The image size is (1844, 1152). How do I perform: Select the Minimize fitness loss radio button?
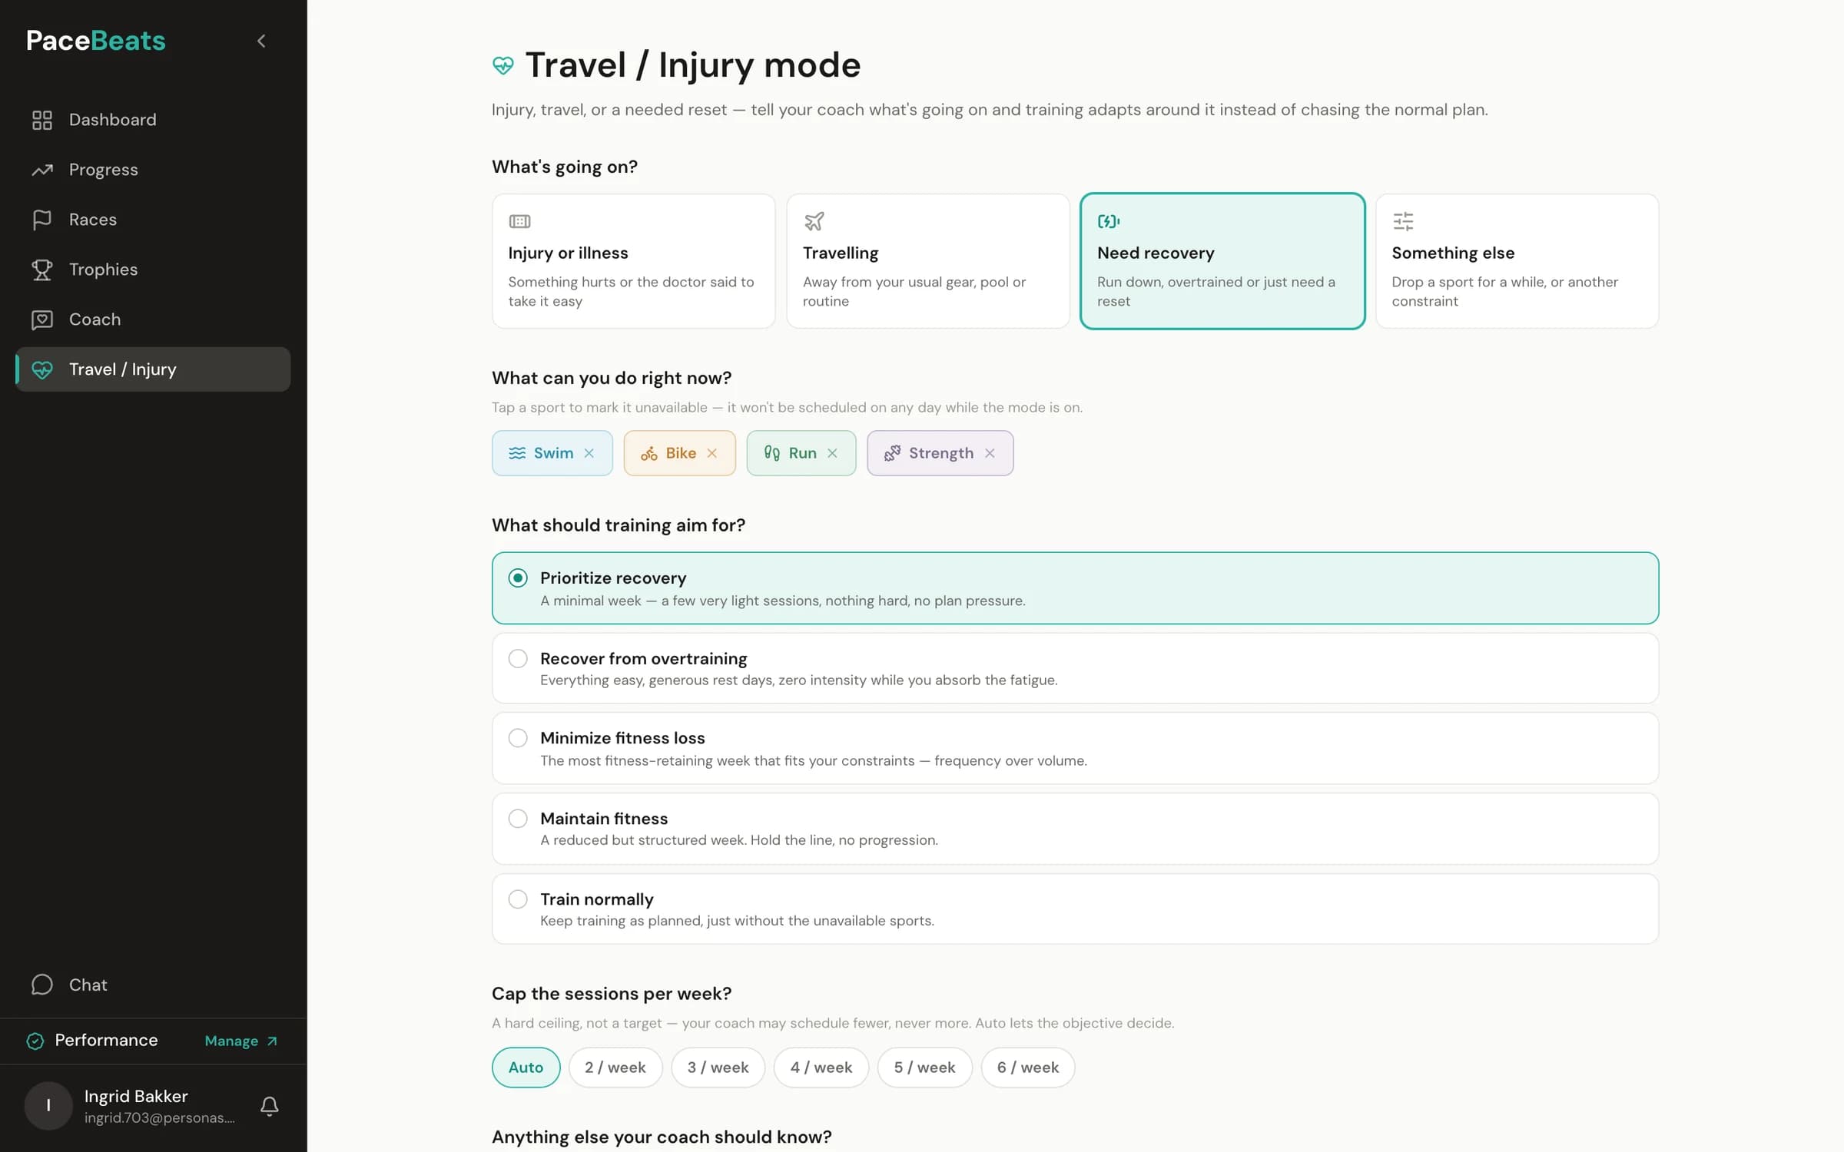pyautogui.click(x=518, y=738)
